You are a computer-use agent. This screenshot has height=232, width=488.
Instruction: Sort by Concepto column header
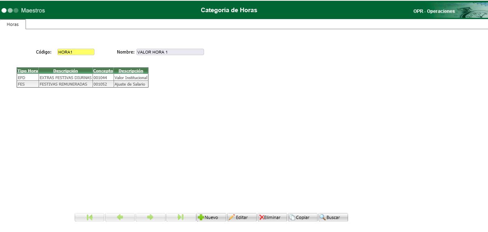click(x=103, y=71)
